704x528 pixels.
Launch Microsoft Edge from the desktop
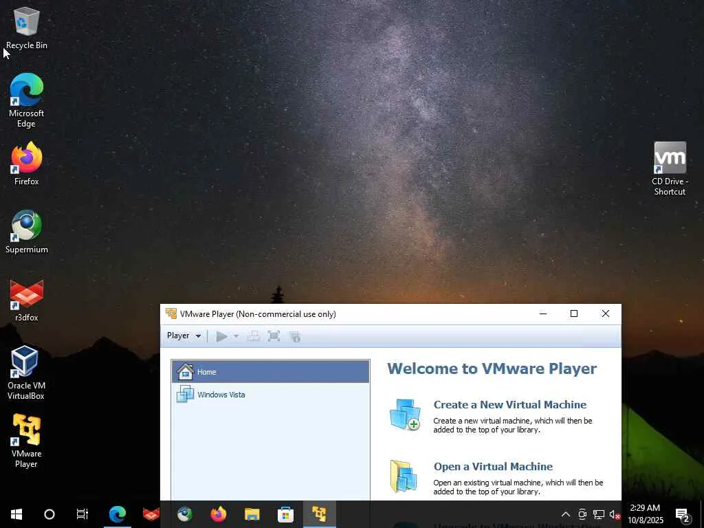(x=27, y=100)
